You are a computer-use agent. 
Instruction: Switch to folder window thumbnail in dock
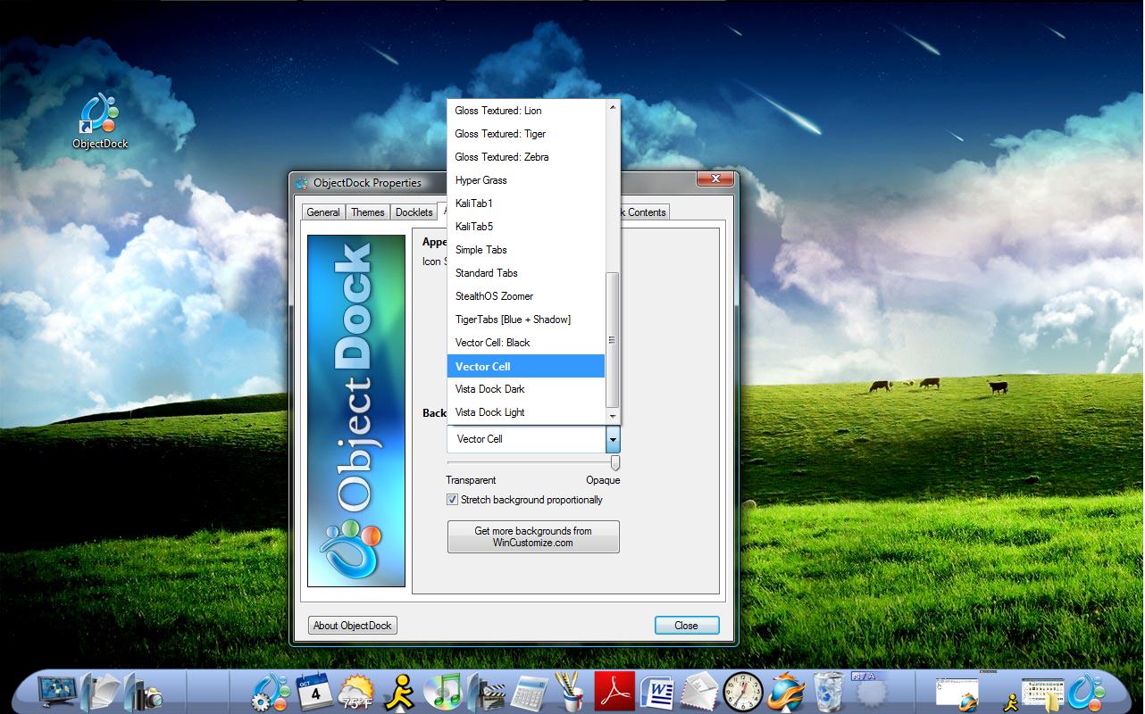(1042, 693)
